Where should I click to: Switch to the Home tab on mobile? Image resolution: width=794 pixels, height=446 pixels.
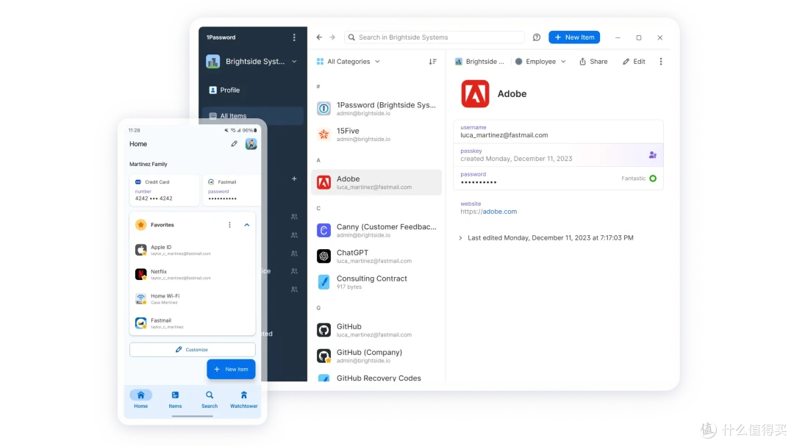[x=140, y=399]
